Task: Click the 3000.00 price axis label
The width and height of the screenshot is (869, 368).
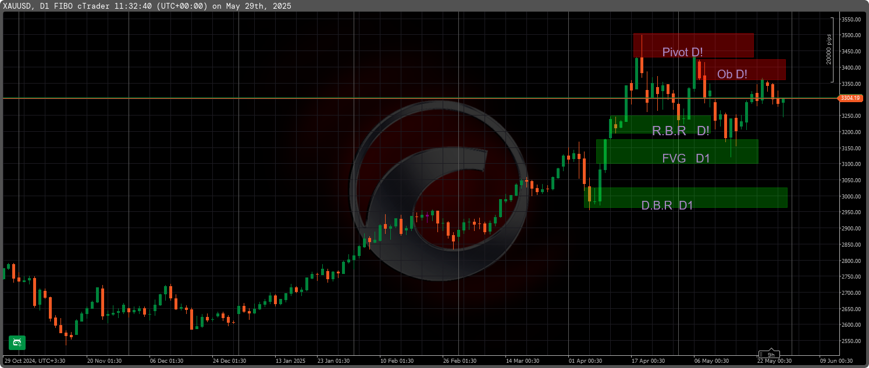Action: [x=850, y=197]
